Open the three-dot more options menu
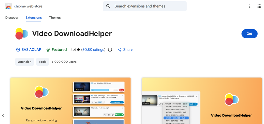Viewport: 264px width, 124px height. pos(250,6)
